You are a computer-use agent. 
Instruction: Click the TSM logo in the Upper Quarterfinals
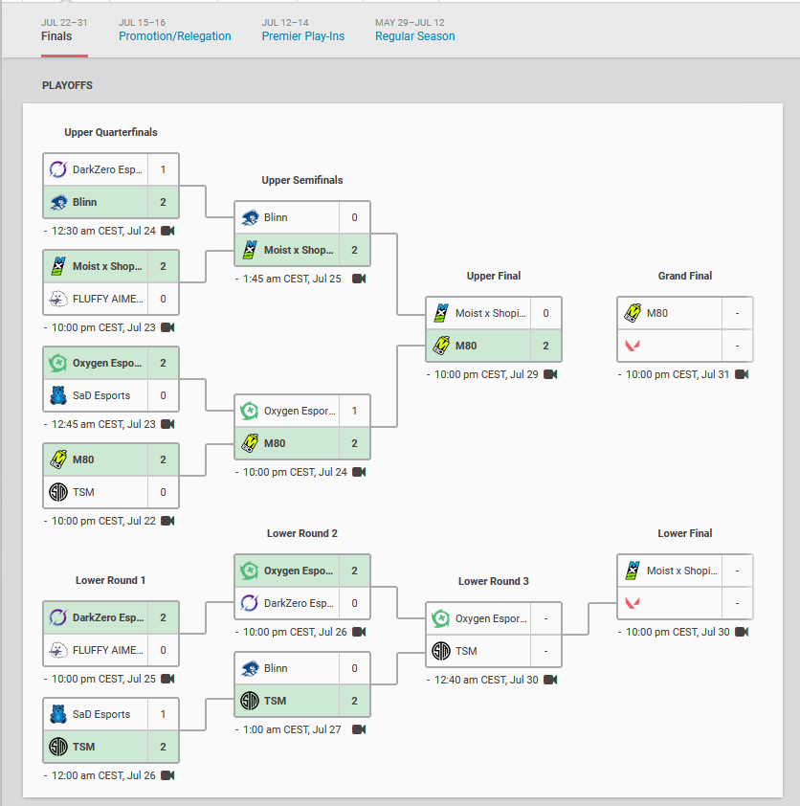58,492
